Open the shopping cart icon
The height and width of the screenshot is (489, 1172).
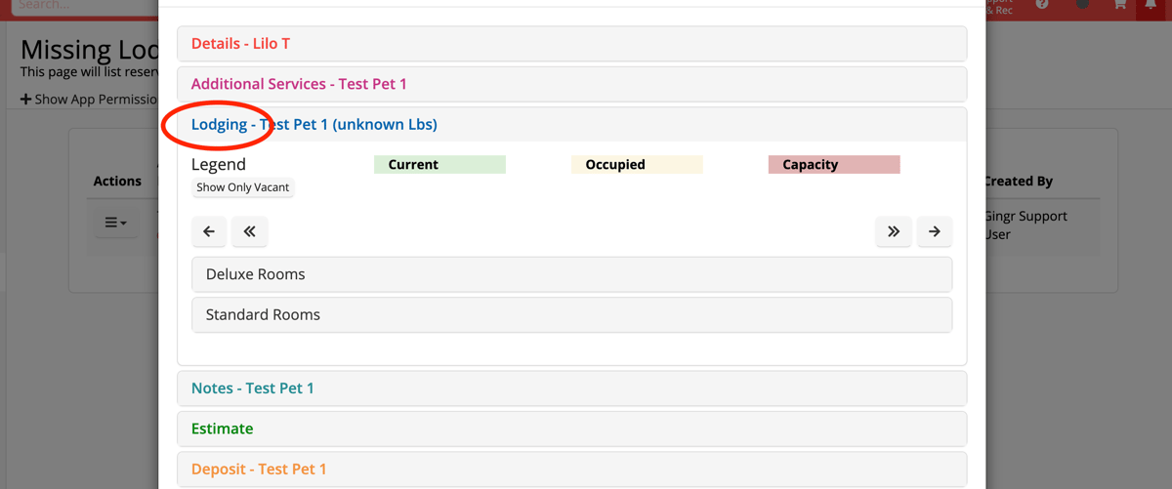pyautogui.click(x=1119, y=5)
